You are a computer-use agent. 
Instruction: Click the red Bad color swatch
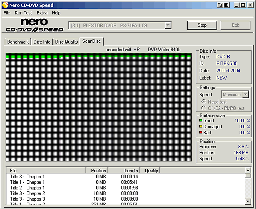pos(201,133)
